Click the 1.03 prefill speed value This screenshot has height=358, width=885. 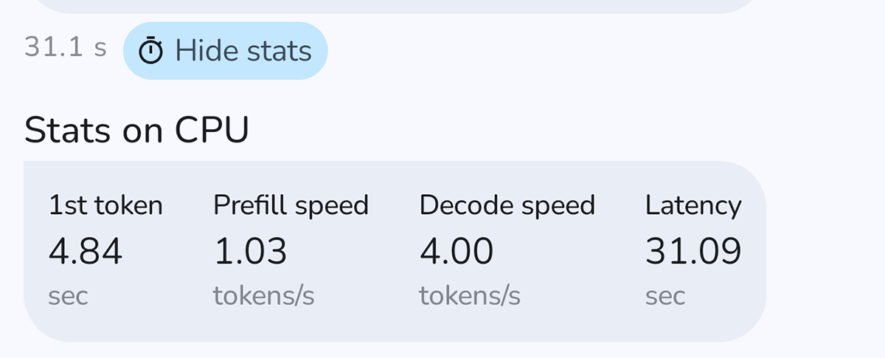pyautogui.click(x=250, y=252)
